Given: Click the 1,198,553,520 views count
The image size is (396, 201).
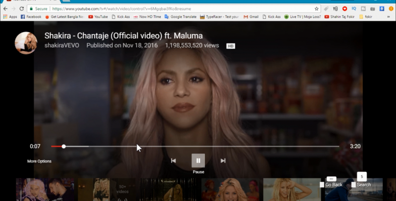Looking at the screenshot, I should (192, 45).
